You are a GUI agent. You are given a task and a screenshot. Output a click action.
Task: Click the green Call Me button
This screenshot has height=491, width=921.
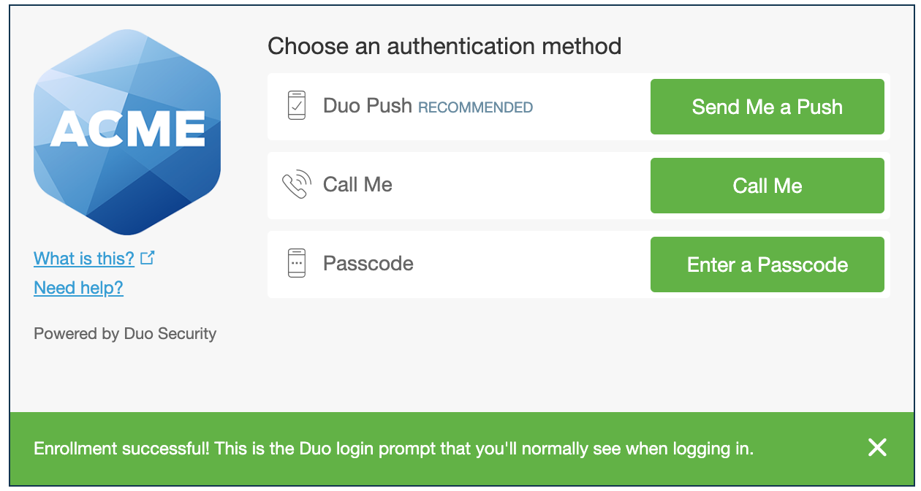click(x=767, y=186)
